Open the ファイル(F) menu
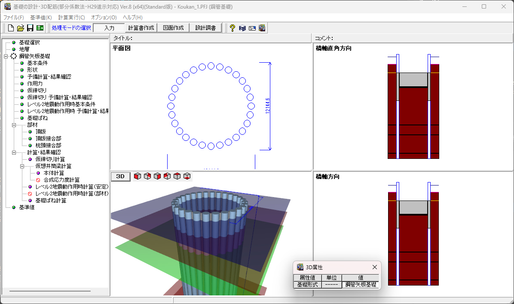The height and width of the screenshot is (304, 514). click(14, 17)
